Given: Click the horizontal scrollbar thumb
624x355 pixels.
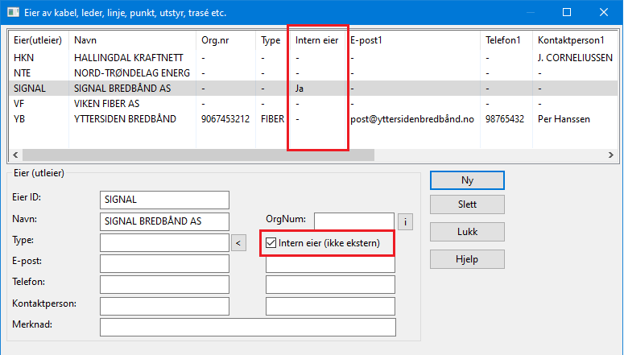Looking at the screenshot, I should tap(198, 155).
